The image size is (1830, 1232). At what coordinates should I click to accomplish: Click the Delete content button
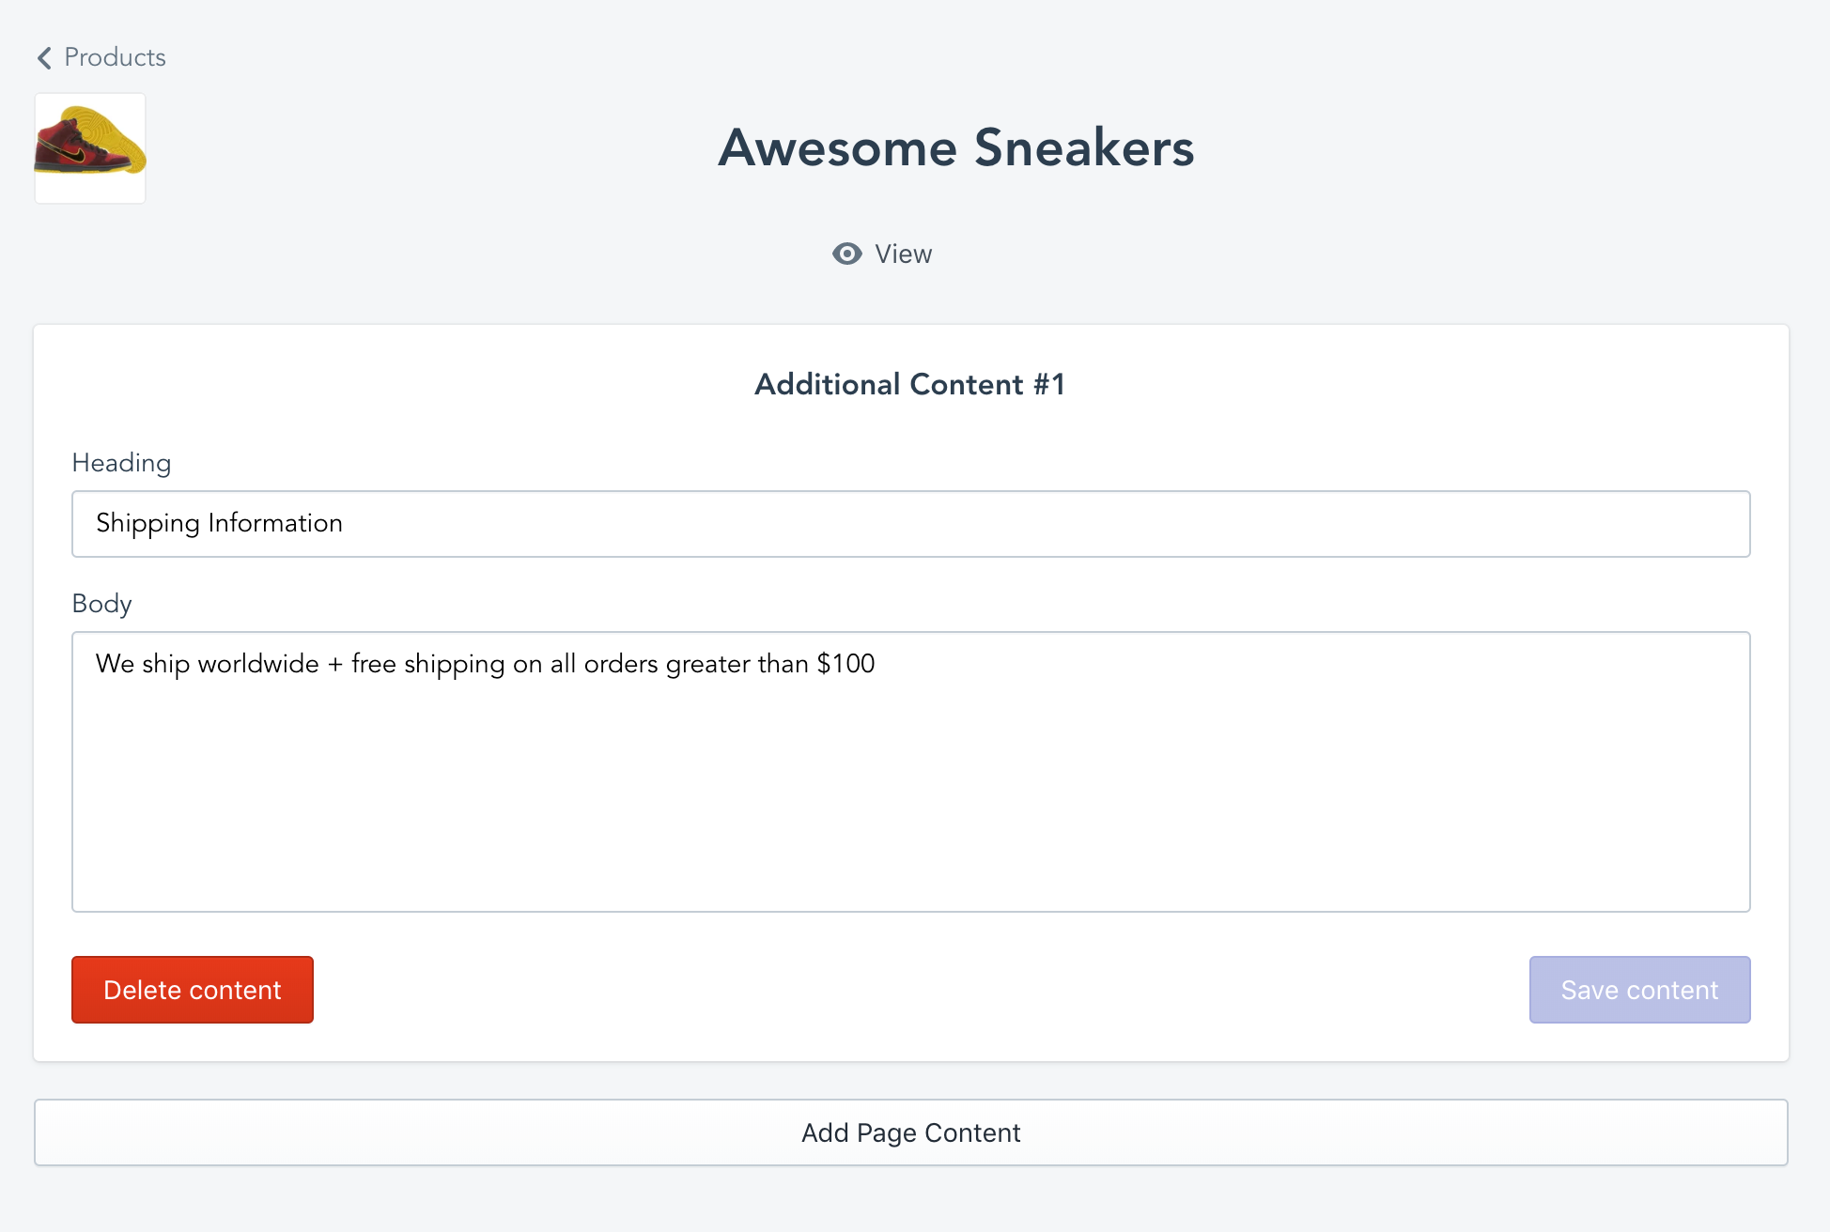[193, 990]
